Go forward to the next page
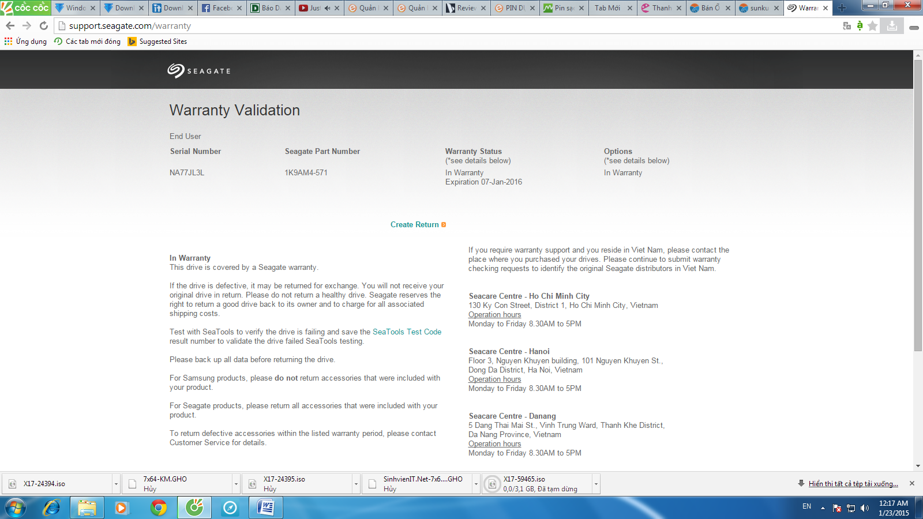The width and height of the screenshot is (923, 519). click(x=27, y=25)
